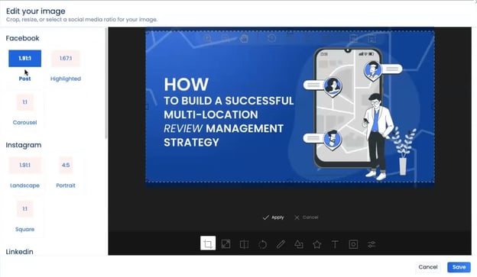This screenshot has width=477, height=277.
Task: Pick Instagram Square 1:1 ratio
Action: pos(25,209)
